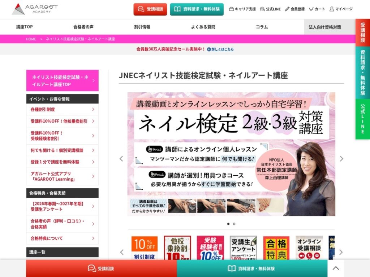Screen dimensions: 370x277
Task: Click bottom bar 受講相談 button
Action: point(102,268)
